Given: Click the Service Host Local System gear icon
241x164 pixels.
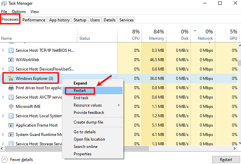Looking at the screenshot, I should coord(11,116).
